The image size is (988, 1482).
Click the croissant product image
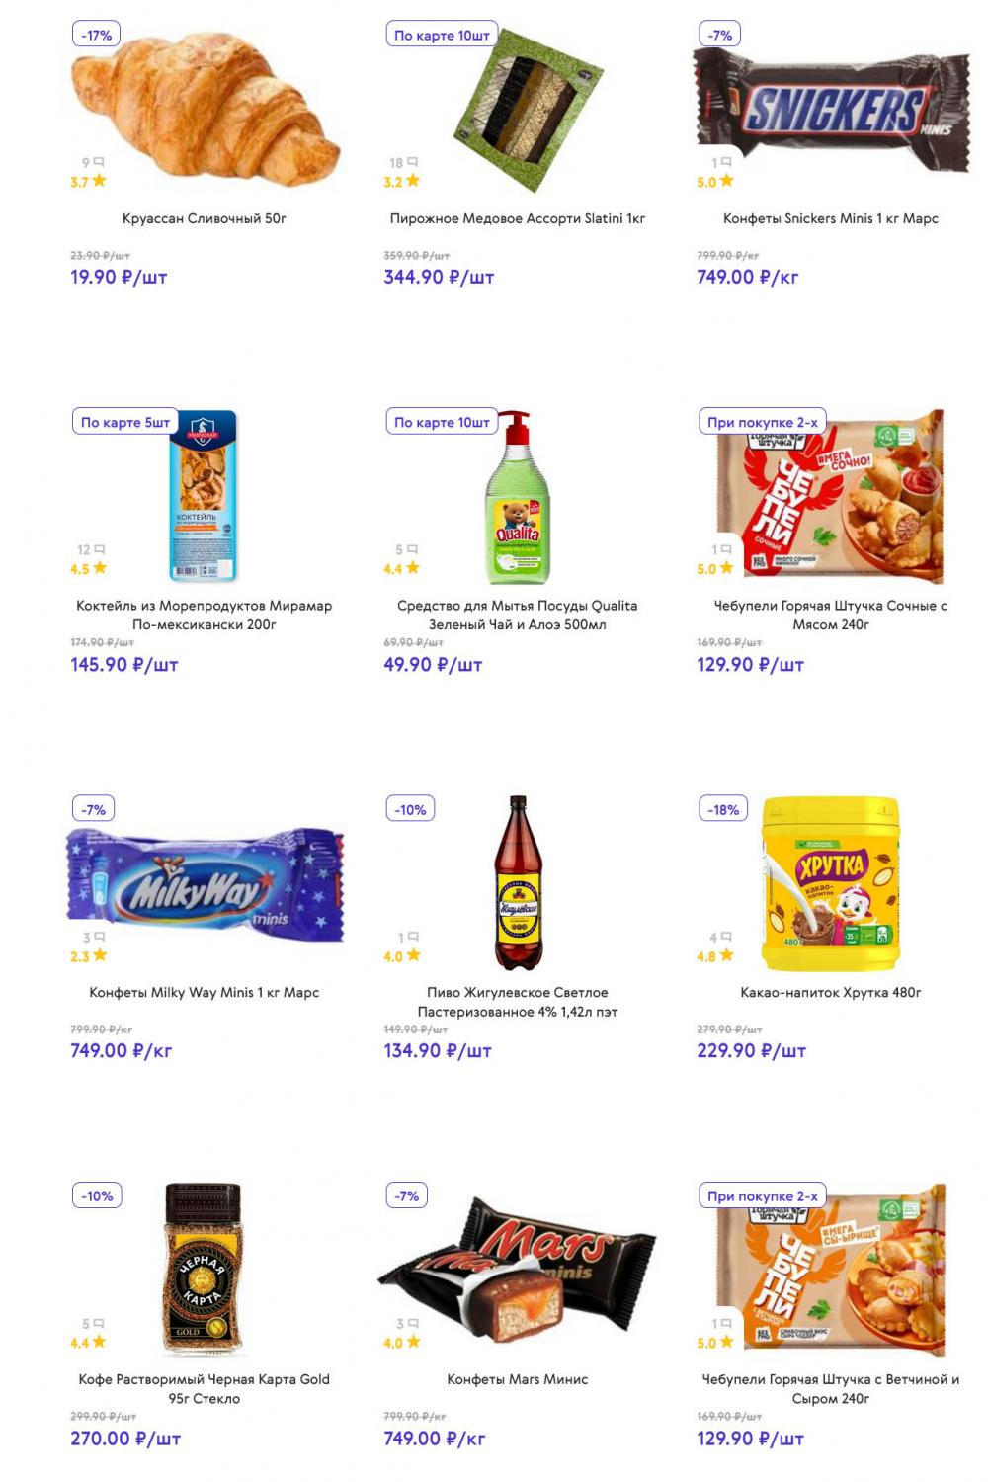click(207, 109)
